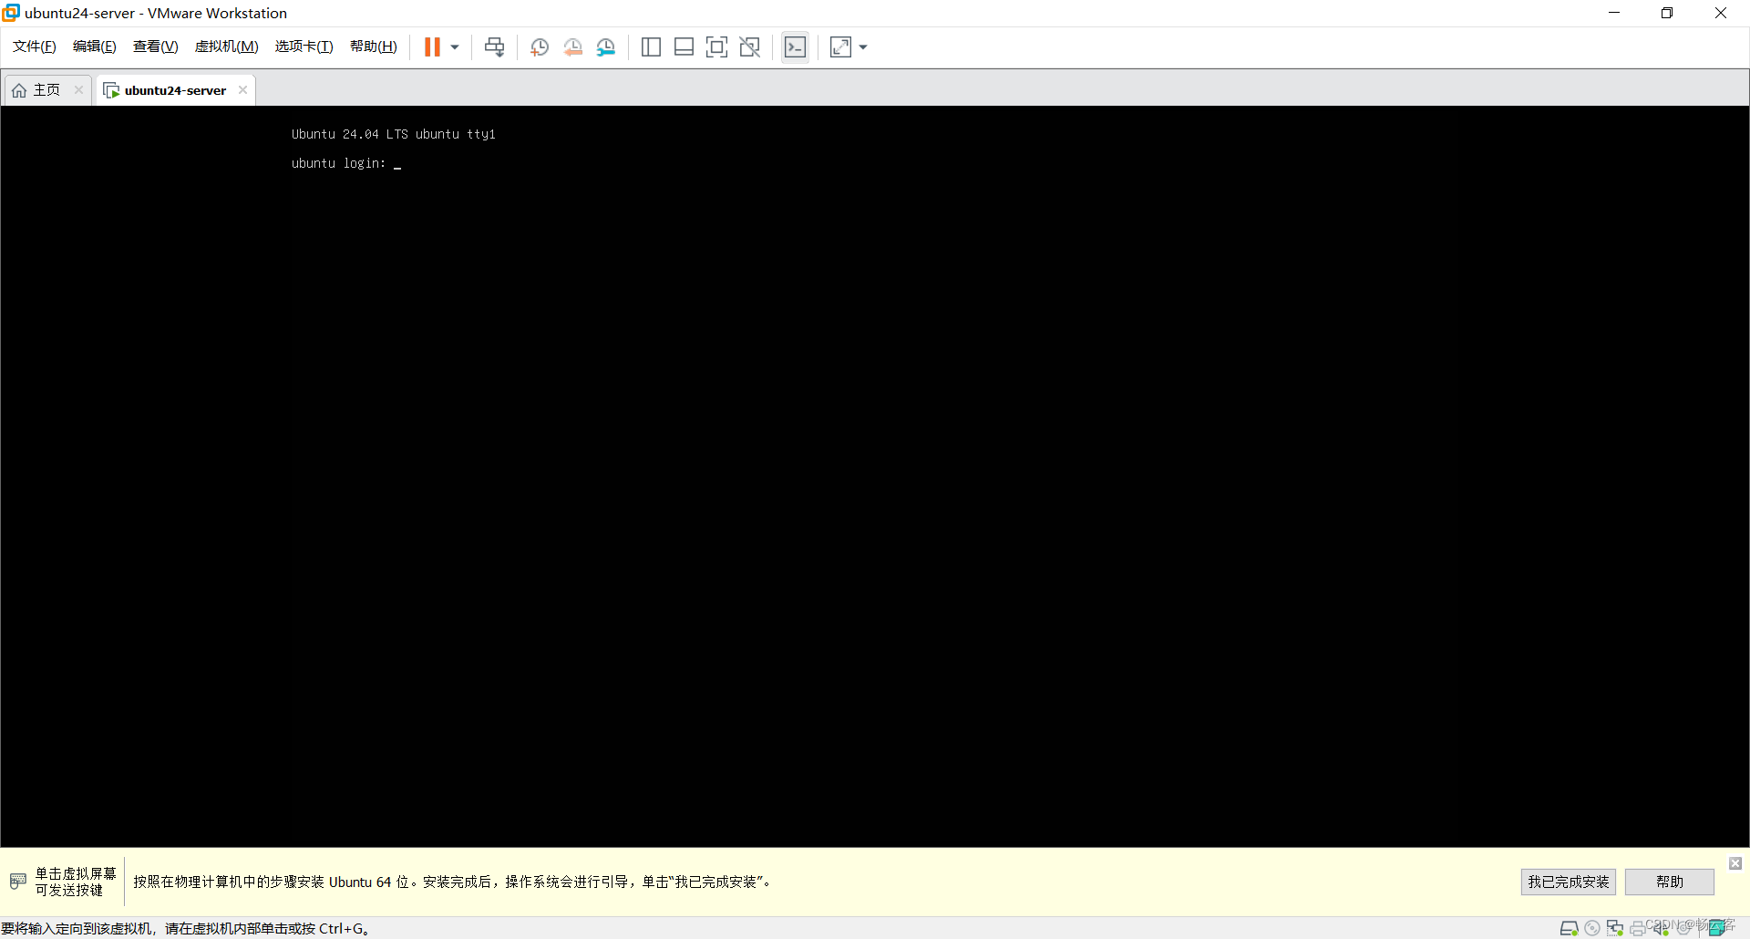
Task: Open the 查看(V) menu
Action: coord(156,46)
